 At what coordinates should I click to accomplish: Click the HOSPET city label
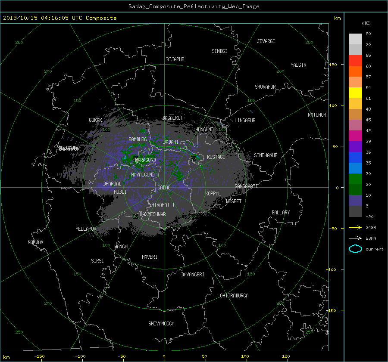coord(234,201)
